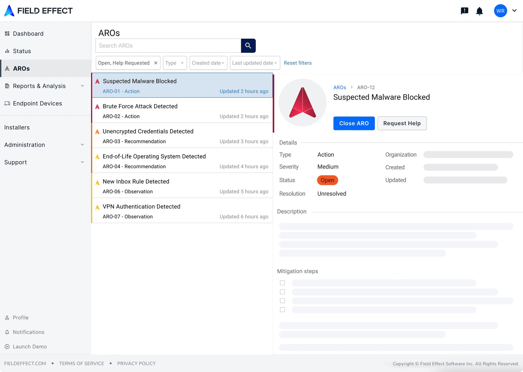Viewport: 523px width, 372px height.
Task: Go to Dashboard in sidebar
Action: point(28,34)
